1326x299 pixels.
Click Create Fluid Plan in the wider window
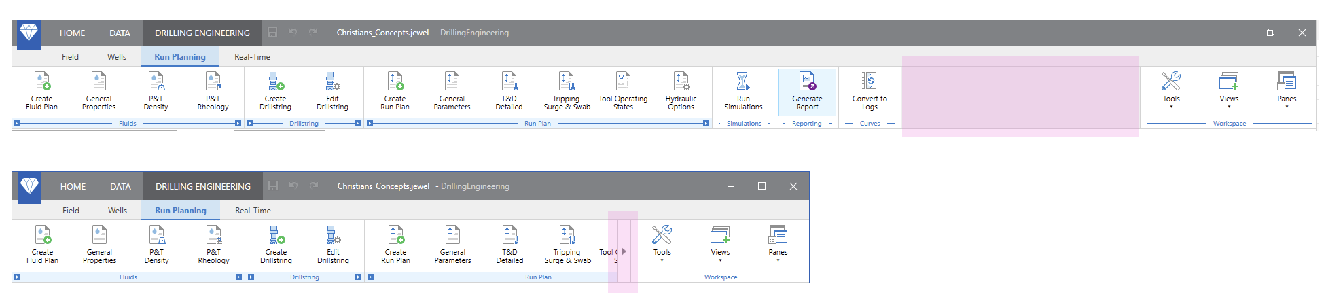click(x=42, y=91)
